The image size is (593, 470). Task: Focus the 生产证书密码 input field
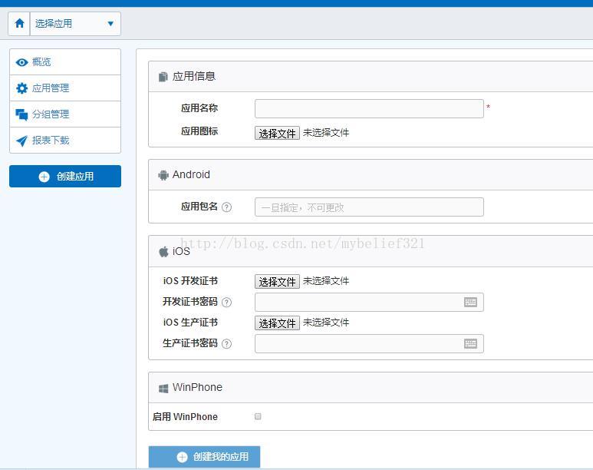[369, 343]
